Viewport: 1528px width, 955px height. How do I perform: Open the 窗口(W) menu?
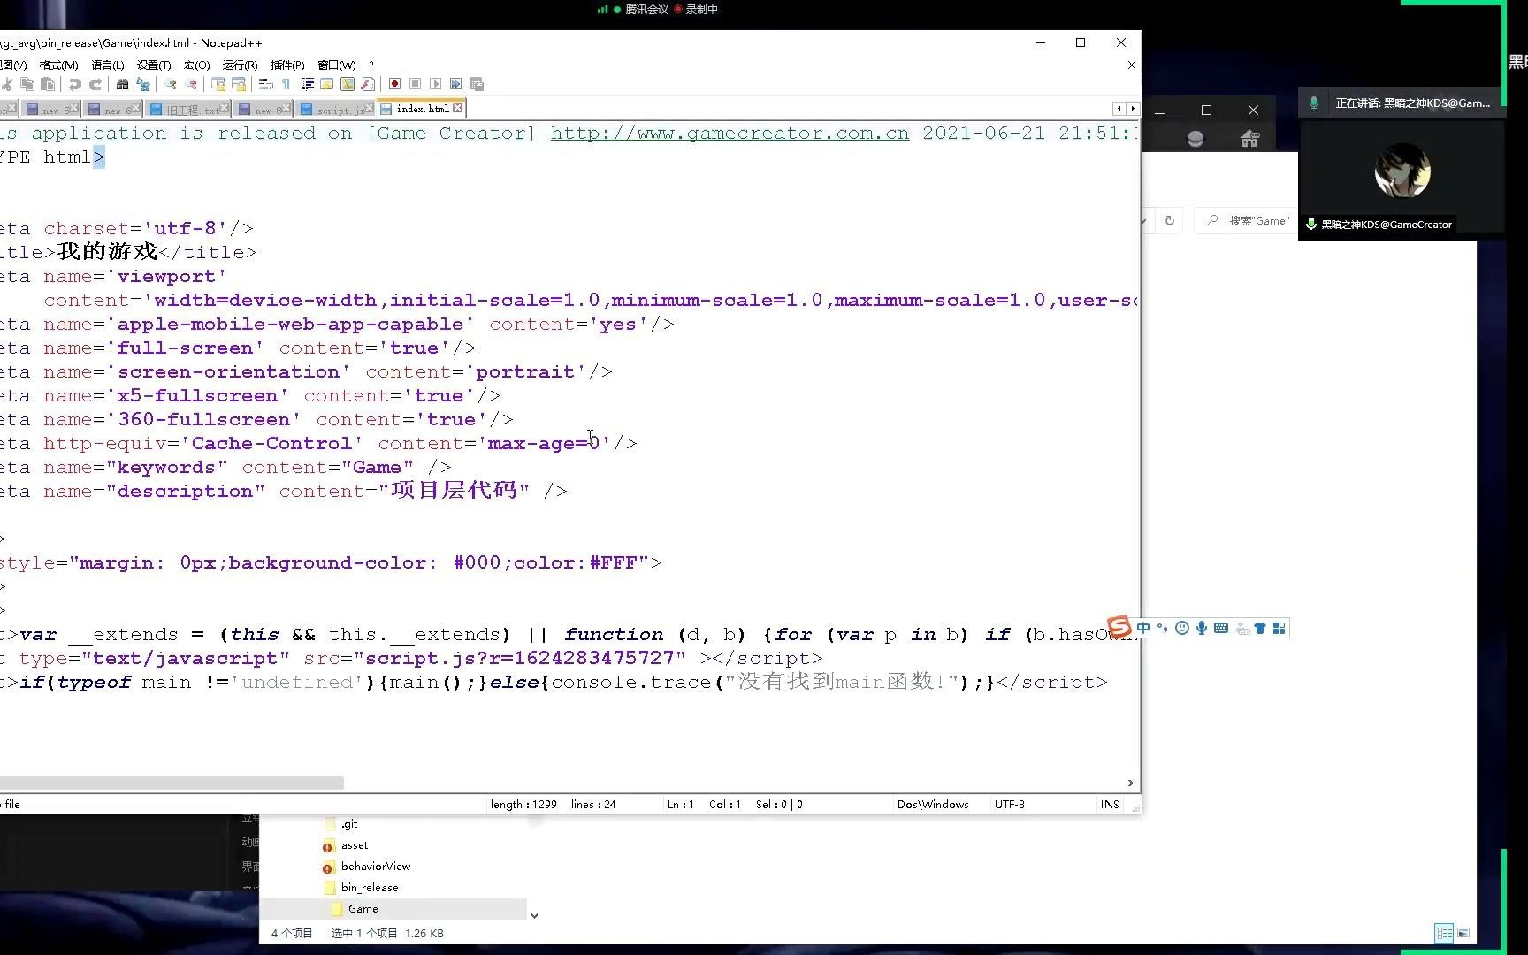[337, 65]
